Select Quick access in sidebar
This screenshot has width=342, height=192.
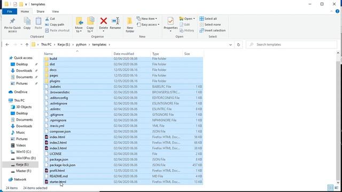(21, 58)
